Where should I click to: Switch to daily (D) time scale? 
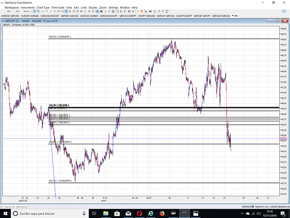click(x=85, y=11)
